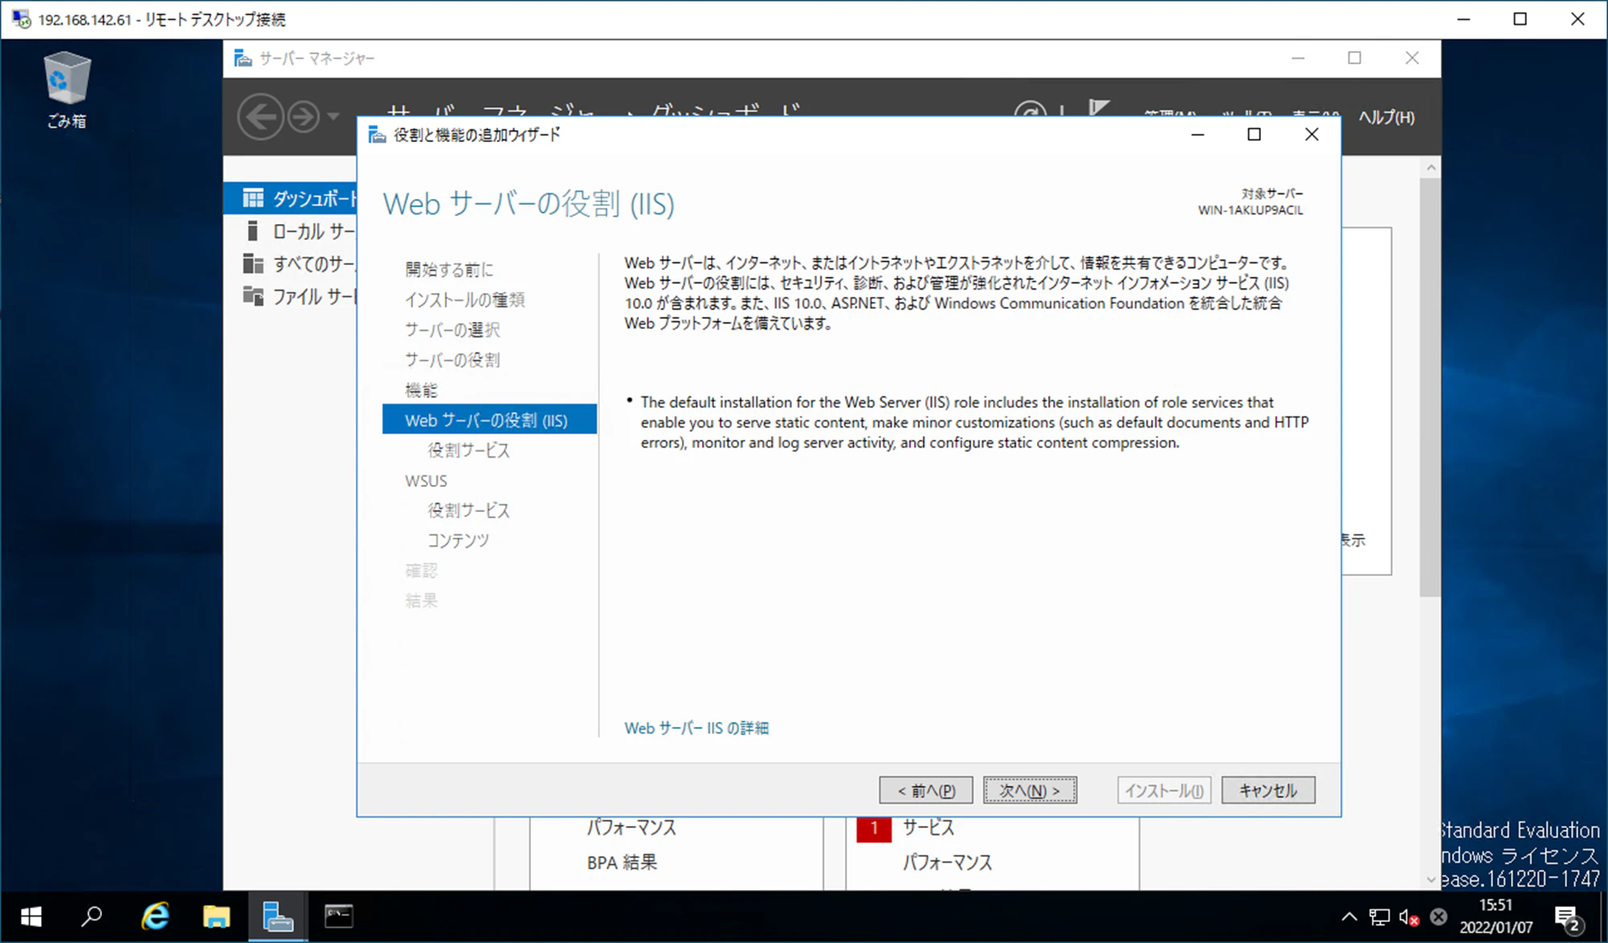Click パフォーマンス in the left dashboard tile
The width and height of the screenshot is (1608, 943).
631,827
